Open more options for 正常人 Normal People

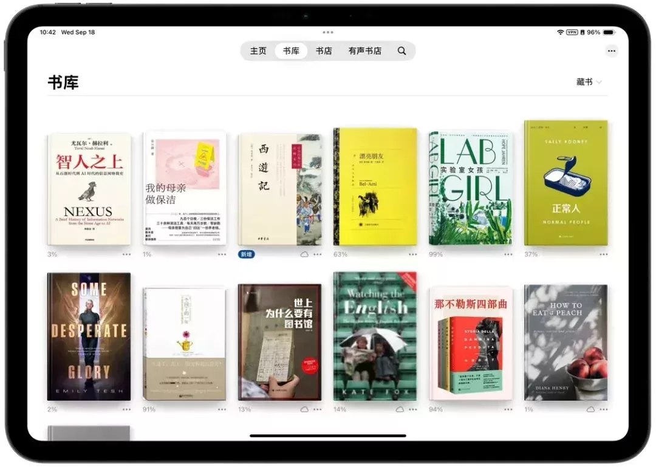(x=603, y=254)
